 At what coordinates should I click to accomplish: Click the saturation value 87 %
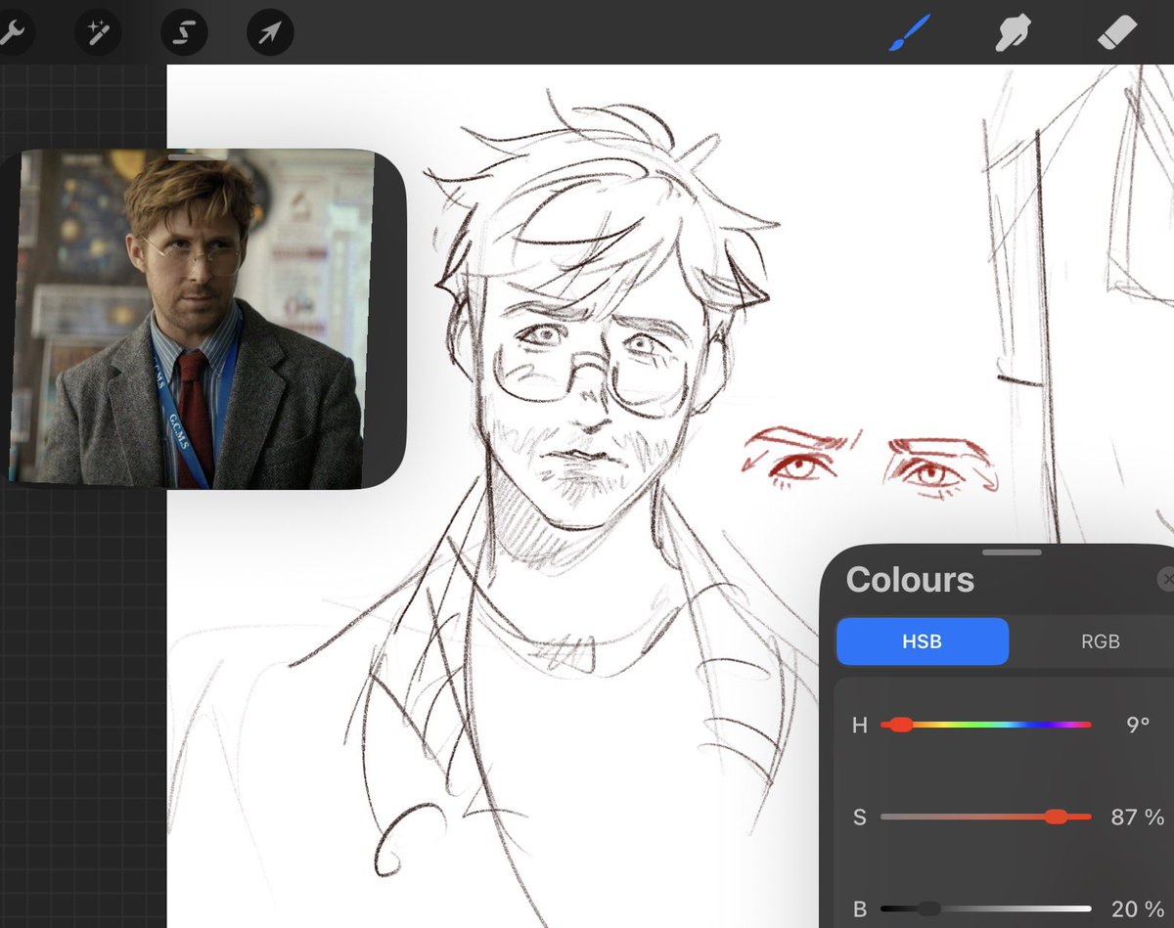point(1138,817)
